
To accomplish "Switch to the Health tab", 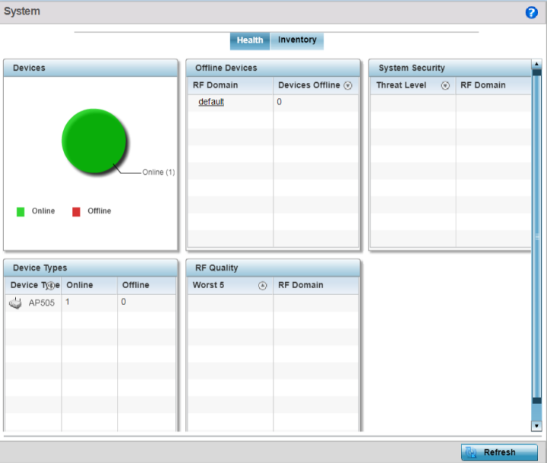I will click(250, 40).
